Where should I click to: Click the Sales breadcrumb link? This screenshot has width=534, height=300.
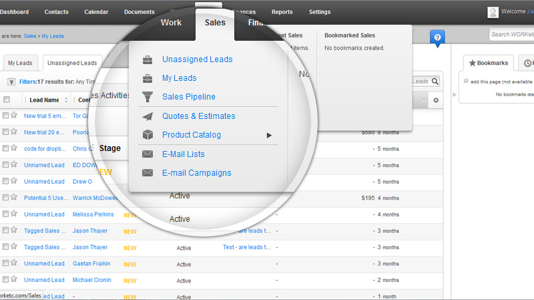[30, 36]
